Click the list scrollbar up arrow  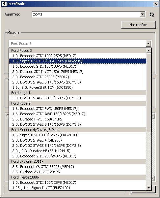[x=149, y=50]
